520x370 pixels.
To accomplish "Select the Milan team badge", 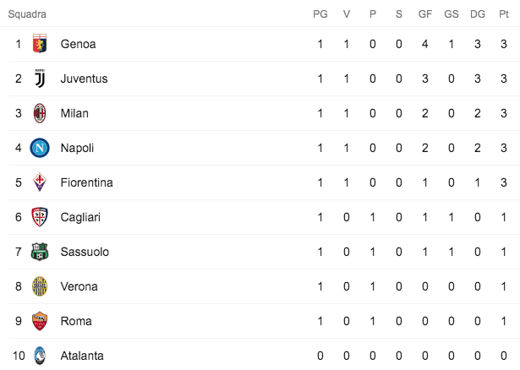I will click(40, 113).
